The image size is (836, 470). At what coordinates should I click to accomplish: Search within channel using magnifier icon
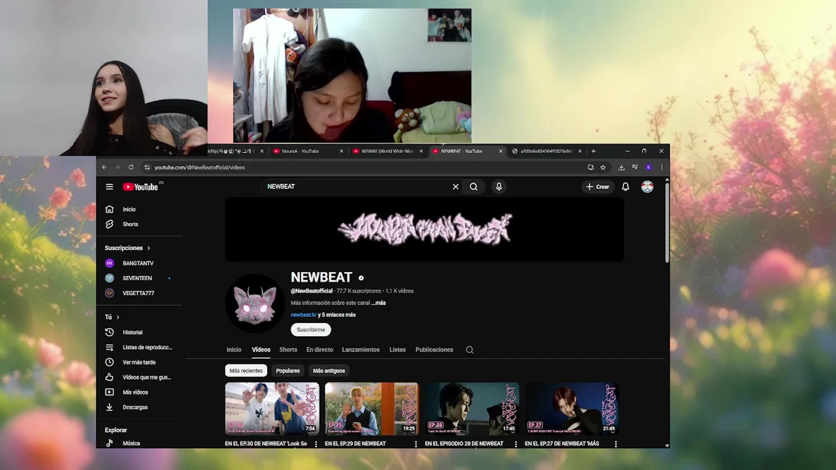[470, 350]
